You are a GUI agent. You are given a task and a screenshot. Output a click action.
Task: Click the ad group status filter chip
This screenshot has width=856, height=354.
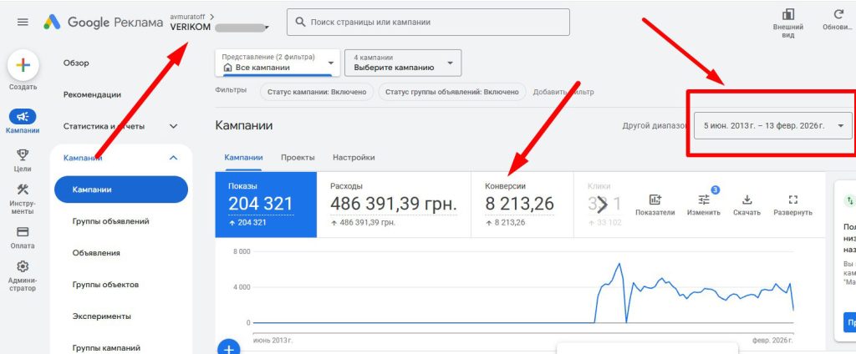point(452,92)
